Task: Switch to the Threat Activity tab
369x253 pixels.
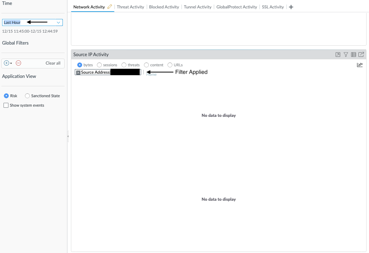Action: click(x=130, y=7)
